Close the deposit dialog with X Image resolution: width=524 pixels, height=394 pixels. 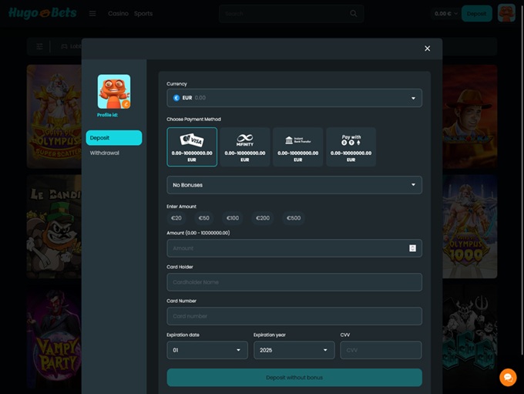pyautogui.click(x=427, y=49)
